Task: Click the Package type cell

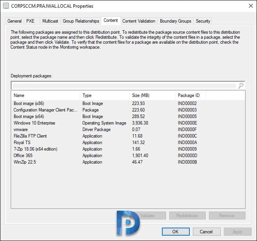Action: pos(91,110)
